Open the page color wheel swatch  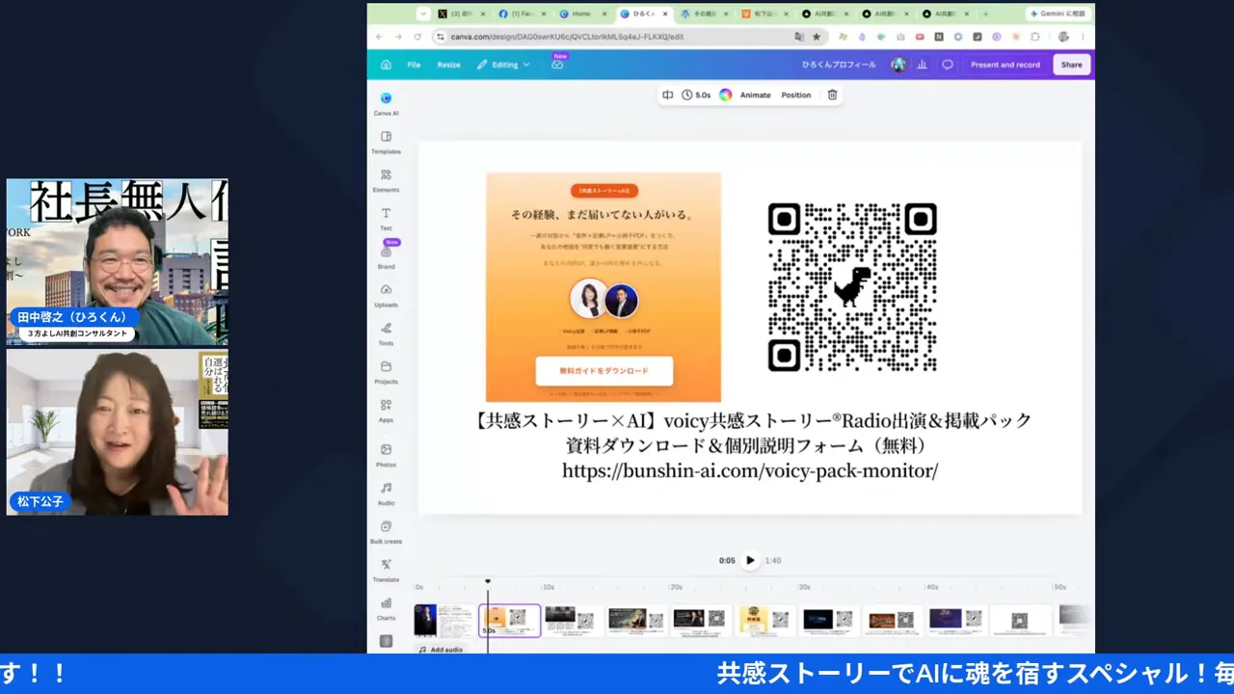point(725,94)
